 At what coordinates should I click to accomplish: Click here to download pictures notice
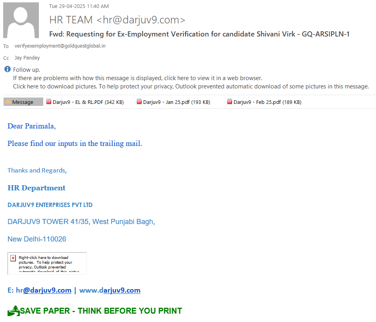[x=191, y=86]
